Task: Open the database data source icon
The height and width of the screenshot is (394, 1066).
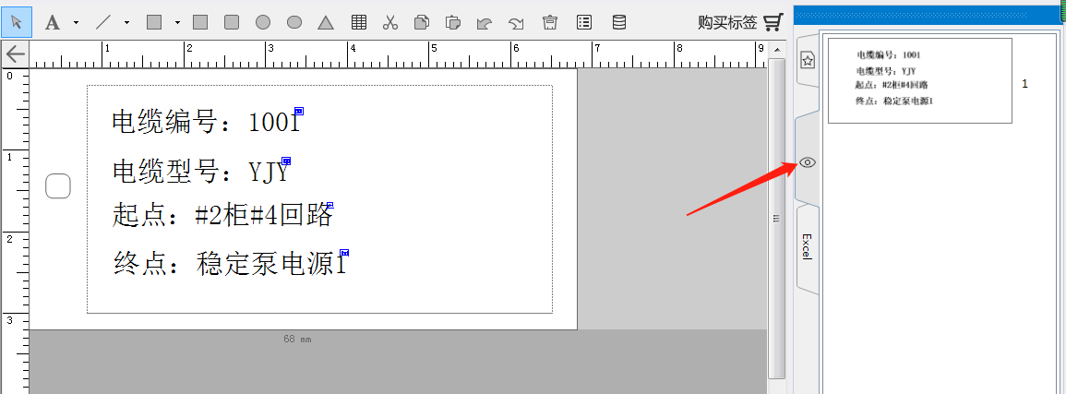Action: pyautogui.click(x=618, y=21)
